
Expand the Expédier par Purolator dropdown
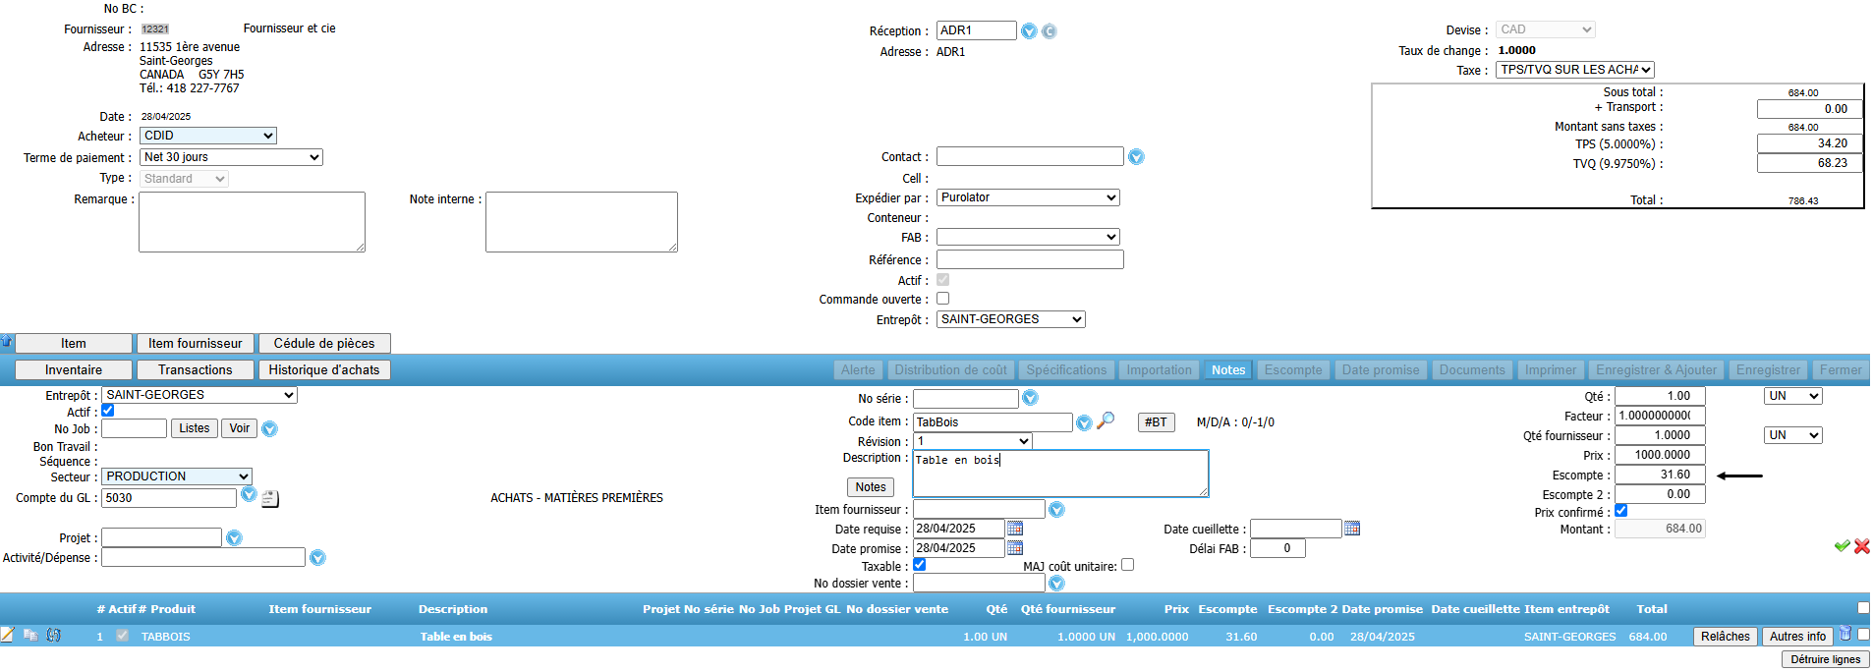click(1028, 197)
